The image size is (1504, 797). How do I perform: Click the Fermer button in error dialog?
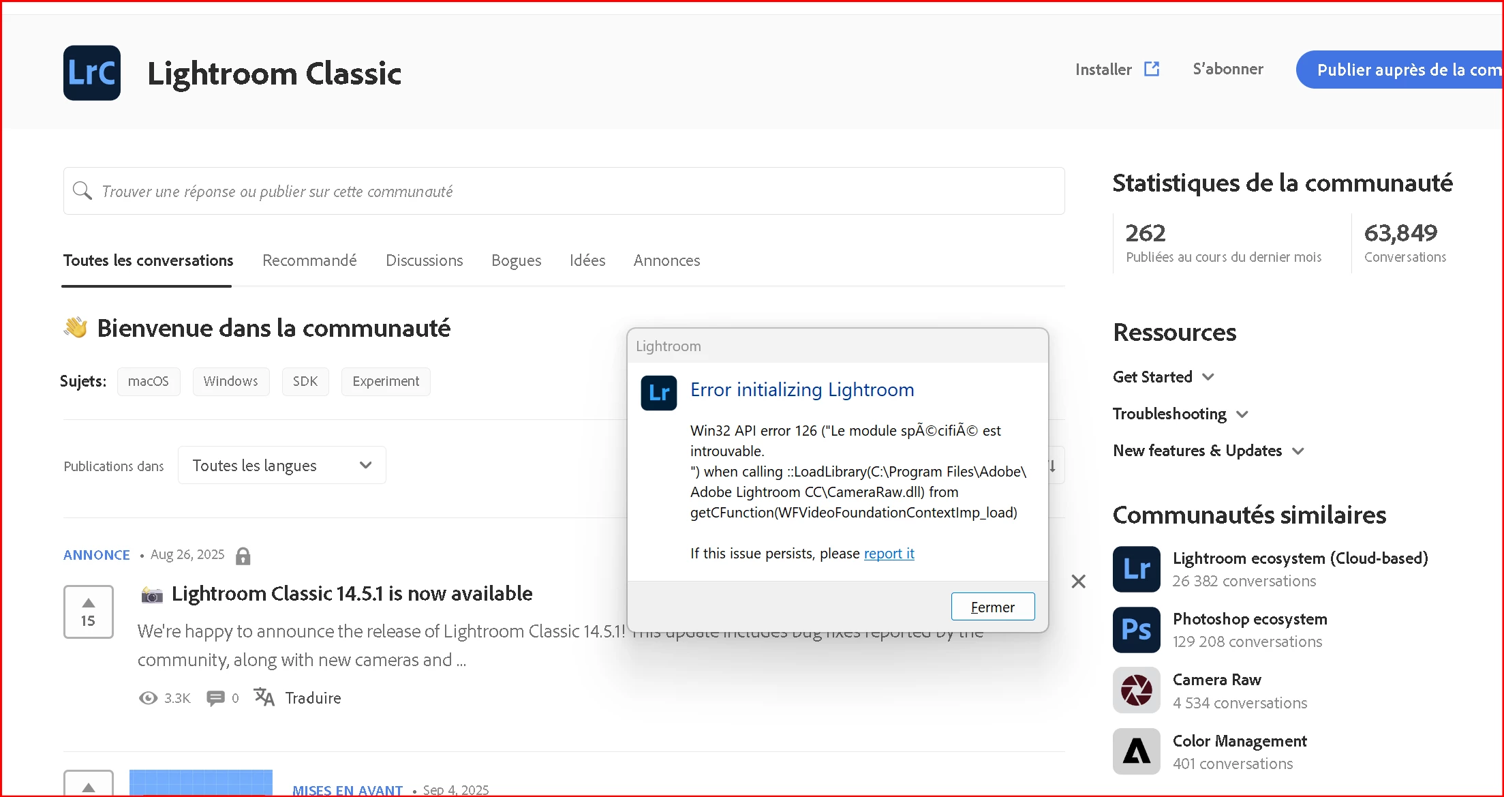pyautogui.click(x=992, y=607)
